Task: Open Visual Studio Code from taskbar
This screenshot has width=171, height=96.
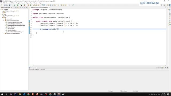Action: (x=24, y=94)
